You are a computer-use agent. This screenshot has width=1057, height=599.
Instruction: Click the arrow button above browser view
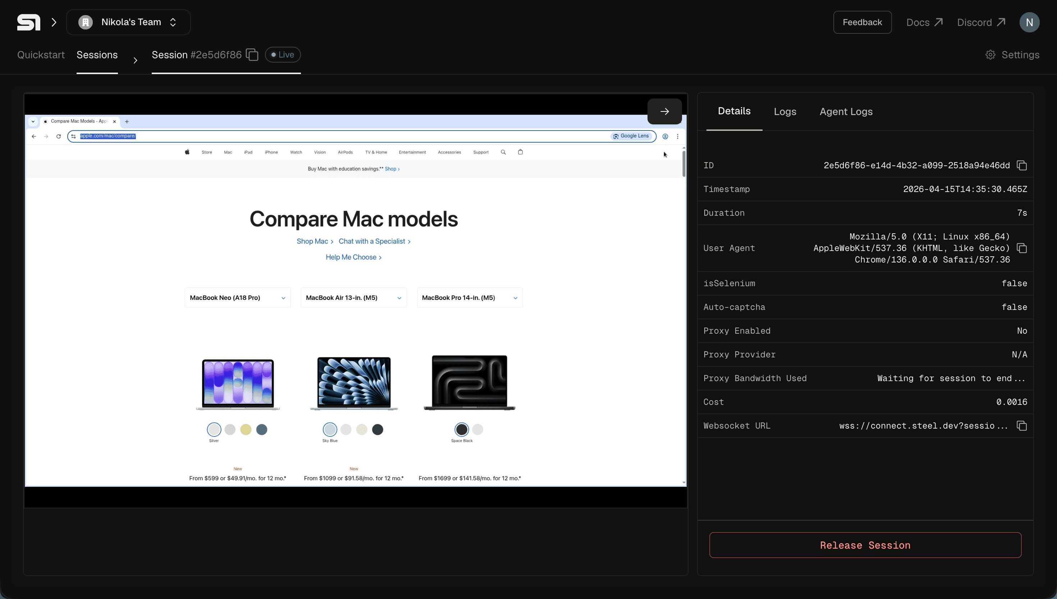tap(664, 111)
